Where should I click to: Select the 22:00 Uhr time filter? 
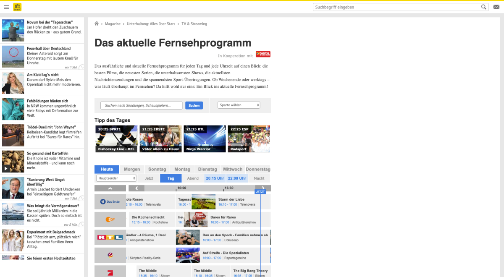237,178
